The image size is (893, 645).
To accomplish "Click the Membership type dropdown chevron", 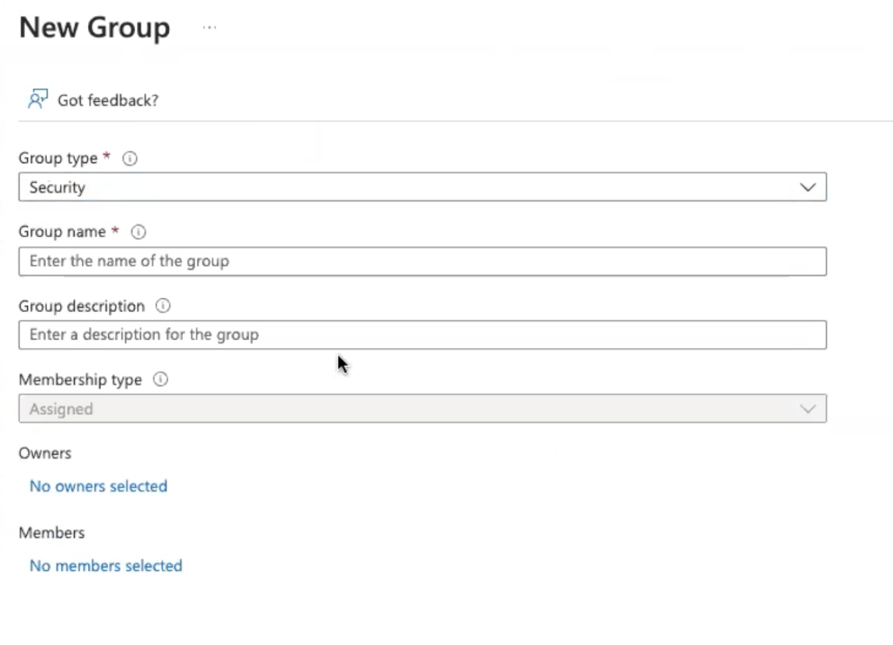I will [x=807, y=409].
